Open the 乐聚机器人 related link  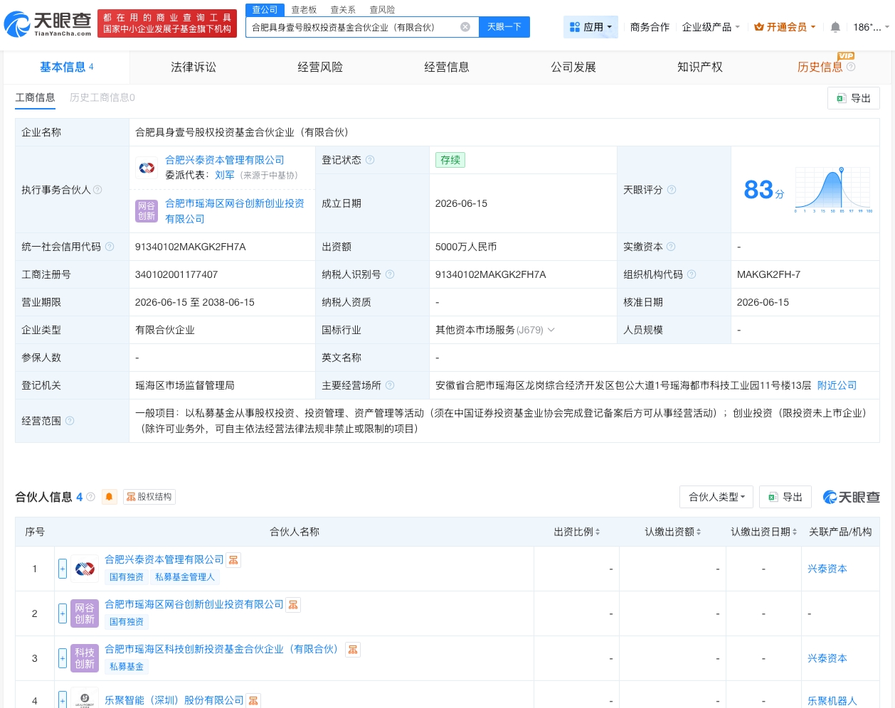[x=832, y=701]
